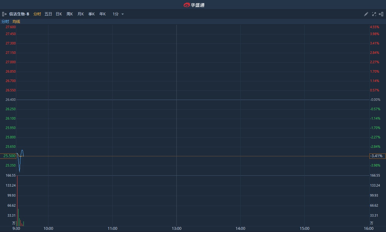Expand the 1分 minute interval dropdown
386x232 pixels.
click(x=118, y=14)
